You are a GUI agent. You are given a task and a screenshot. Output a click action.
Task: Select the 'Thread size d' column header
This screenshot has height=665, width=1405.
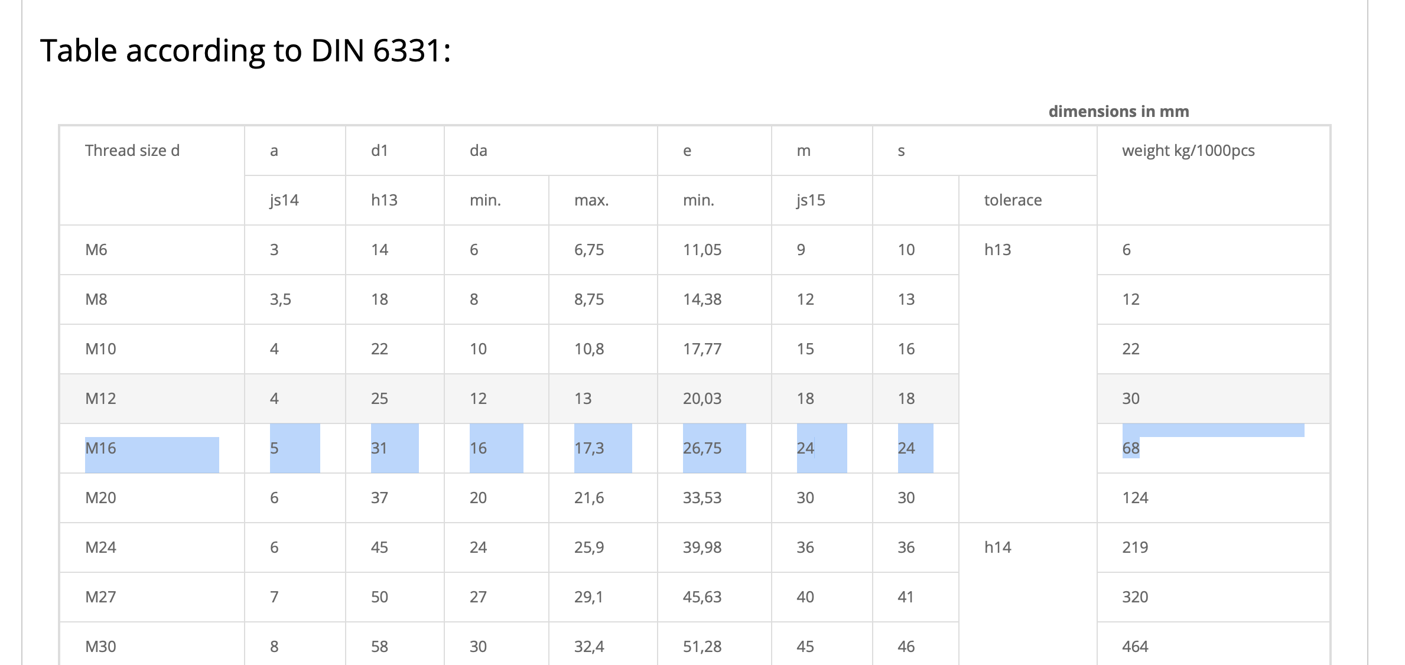(132, 151)
